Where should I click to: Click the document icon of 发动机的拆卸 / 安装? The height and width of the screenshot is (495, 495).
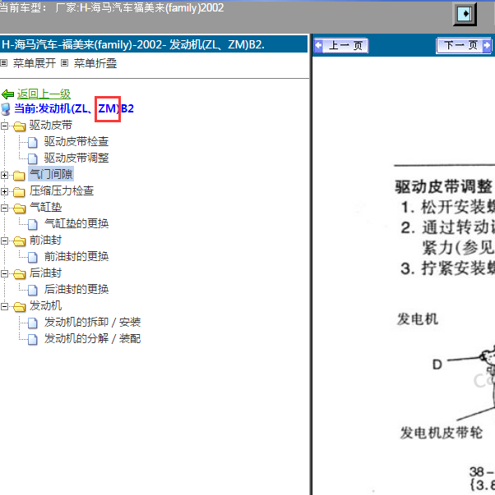tap(33, 323)
